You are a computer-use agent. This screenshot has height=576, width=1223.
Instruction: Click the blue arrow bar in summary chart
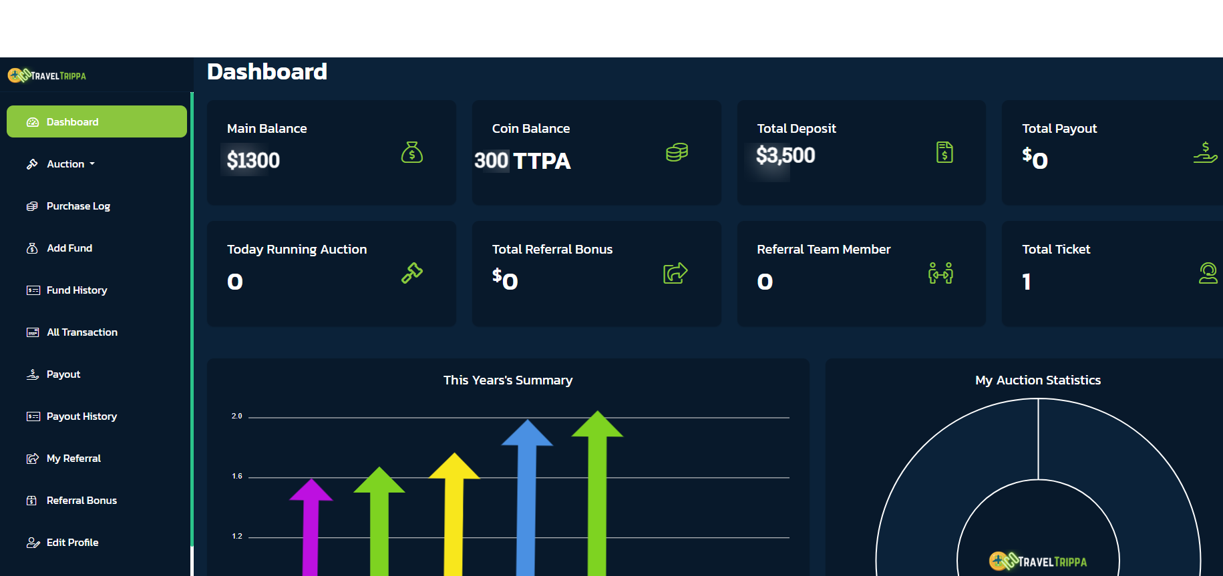[527, 507]
